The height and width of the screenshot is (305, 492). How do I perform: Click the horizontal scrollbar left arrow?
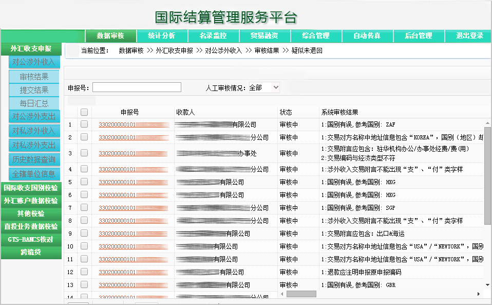click(282, 294)
